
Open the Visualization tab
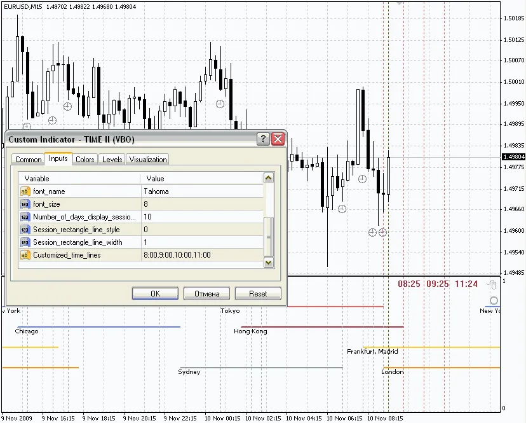(148, 160)
